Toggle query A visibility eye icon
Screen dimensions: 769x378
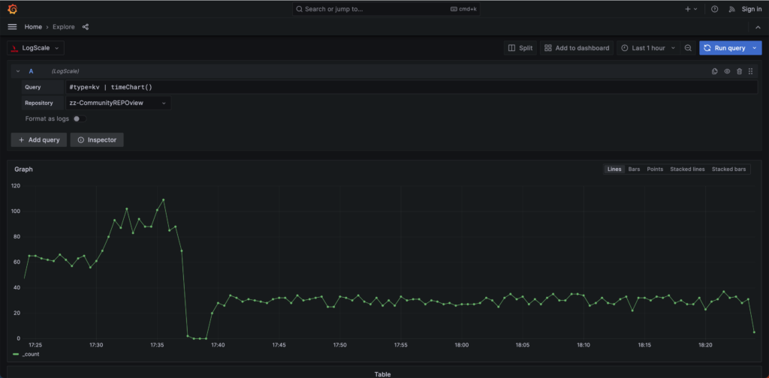pos(727,71)
